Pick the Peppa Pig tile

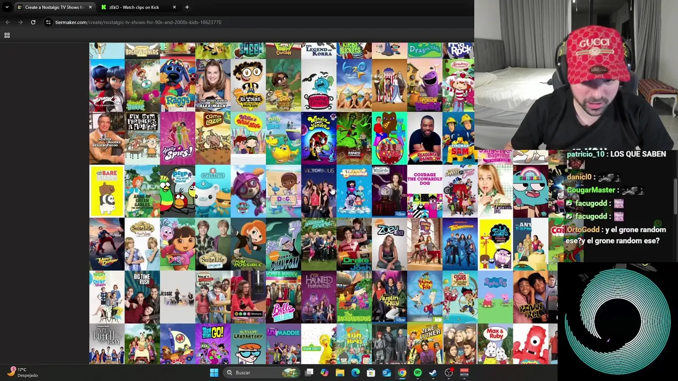point(495,297)
